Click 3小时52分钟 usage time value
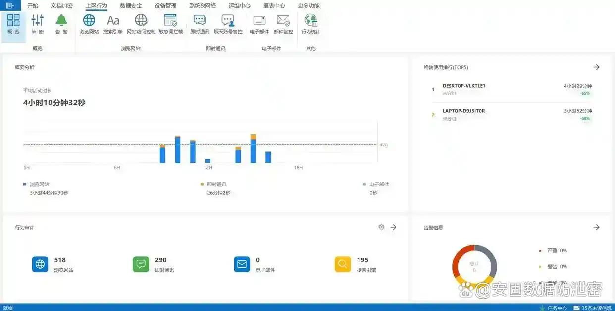Screen dimensions: 615x311 578,111
